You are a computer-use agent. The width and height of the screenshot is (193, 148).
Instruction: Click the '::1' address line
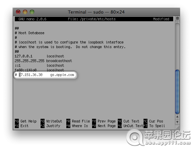coord(39,65)
